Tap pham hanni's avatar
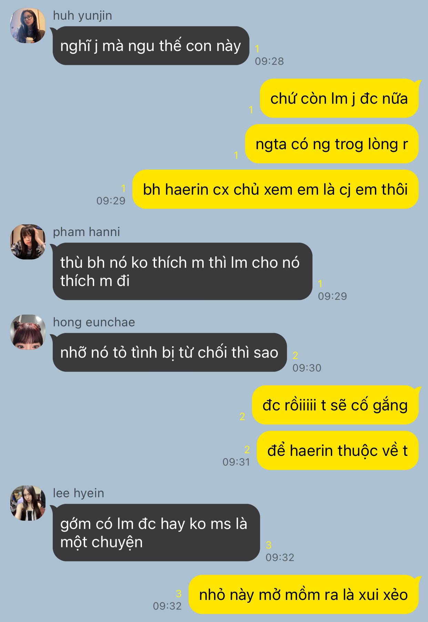 [x=28, y=242]
